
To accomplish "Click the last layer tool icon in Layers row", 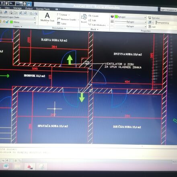I will tap(35, 13).
